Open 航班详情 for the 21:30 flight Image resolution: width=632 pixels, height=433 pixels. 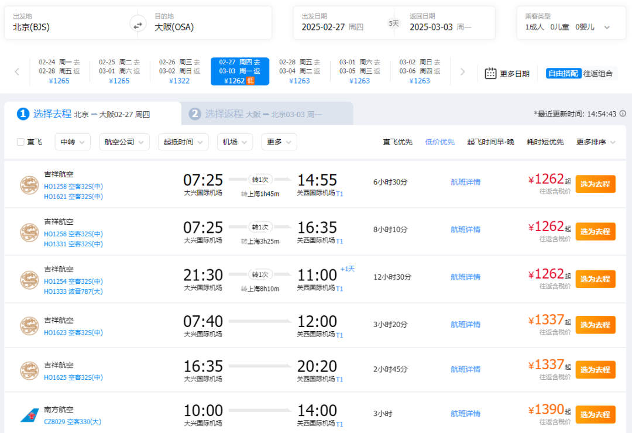click(465, 277)
